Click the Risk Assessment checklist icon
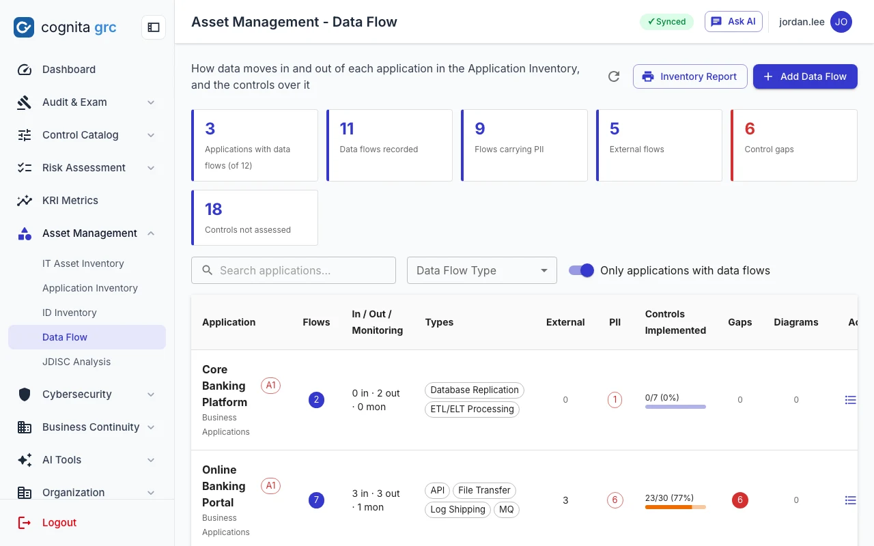Screen dimensions: 874x546 (x=25, y=168)
